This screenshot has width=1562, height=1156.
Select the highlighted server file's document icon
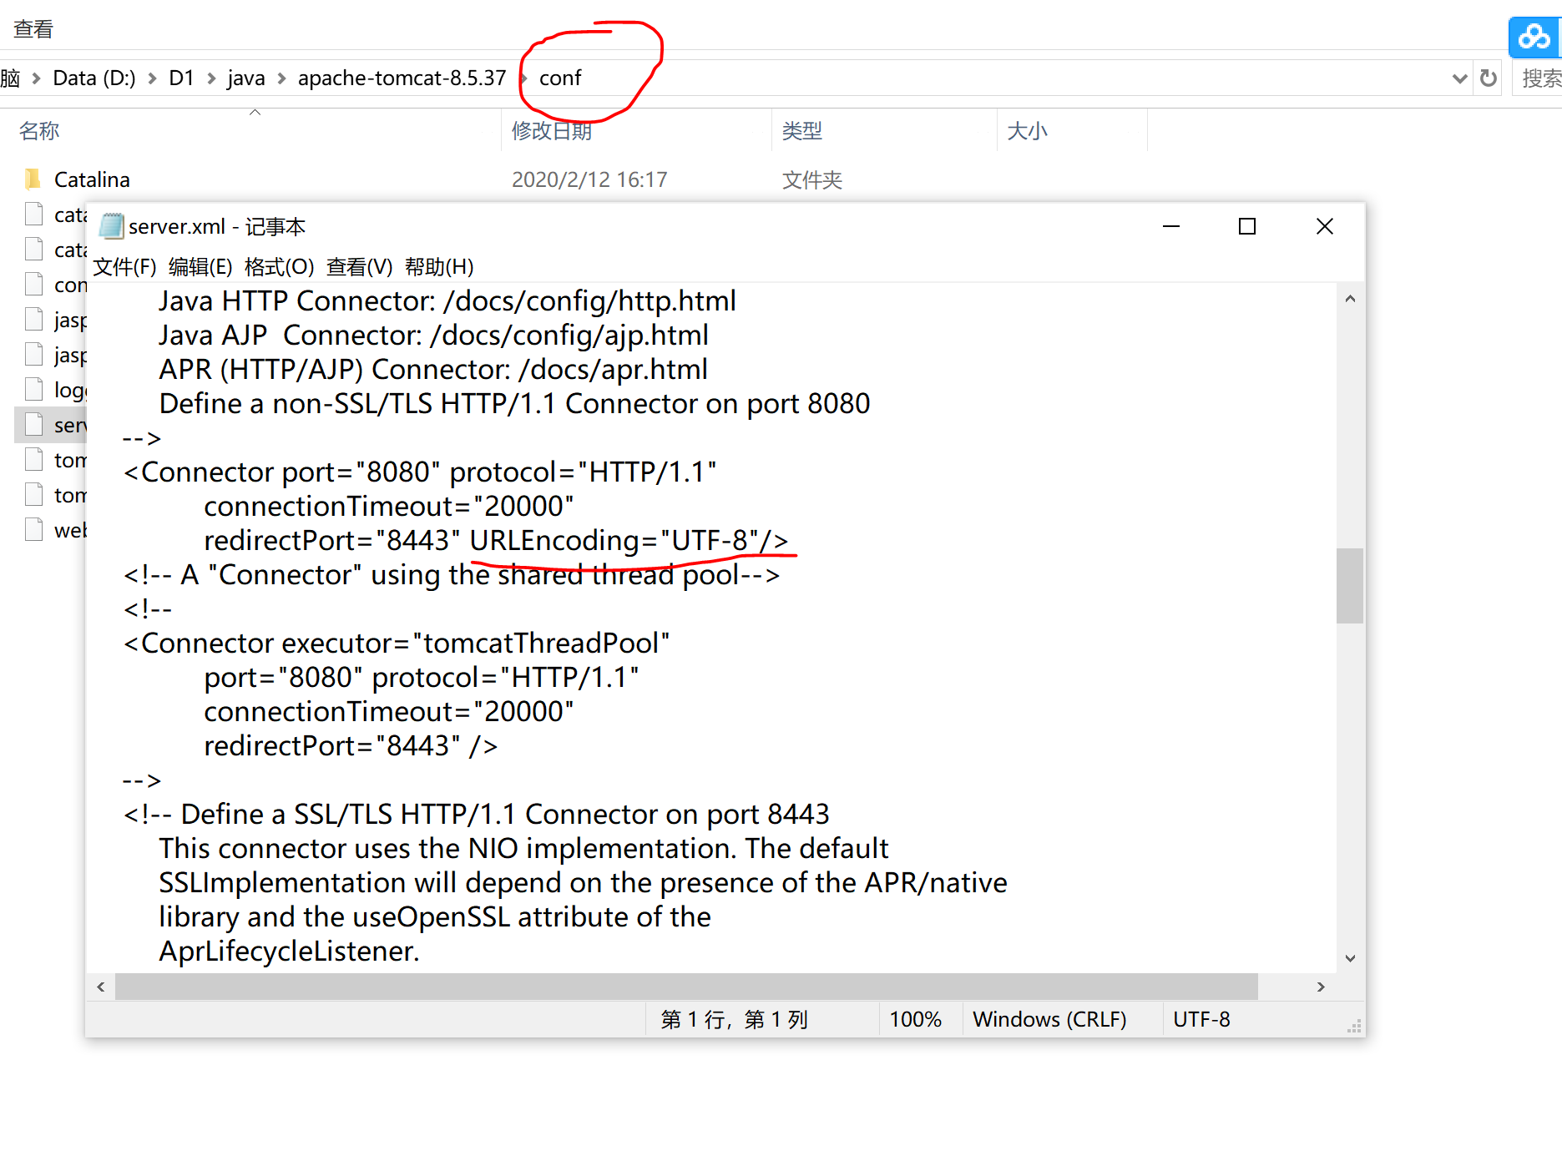[x=33, y=424]
